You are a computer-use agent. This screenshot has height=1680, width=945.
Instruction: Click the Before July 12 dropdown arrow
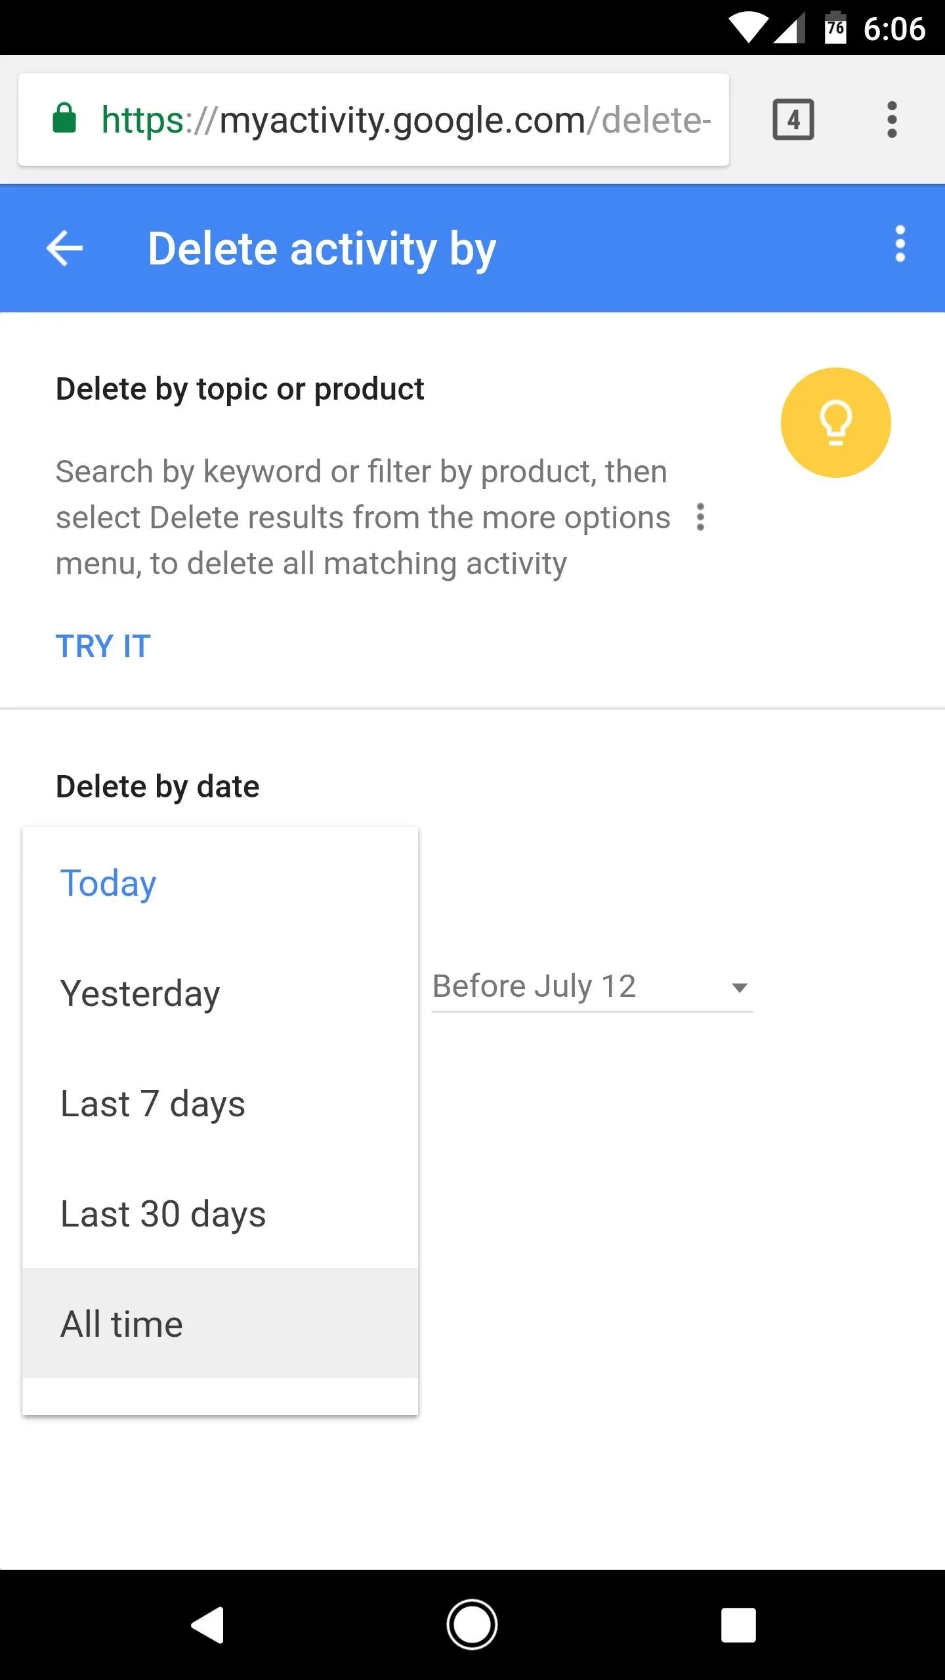coord(740,988)
